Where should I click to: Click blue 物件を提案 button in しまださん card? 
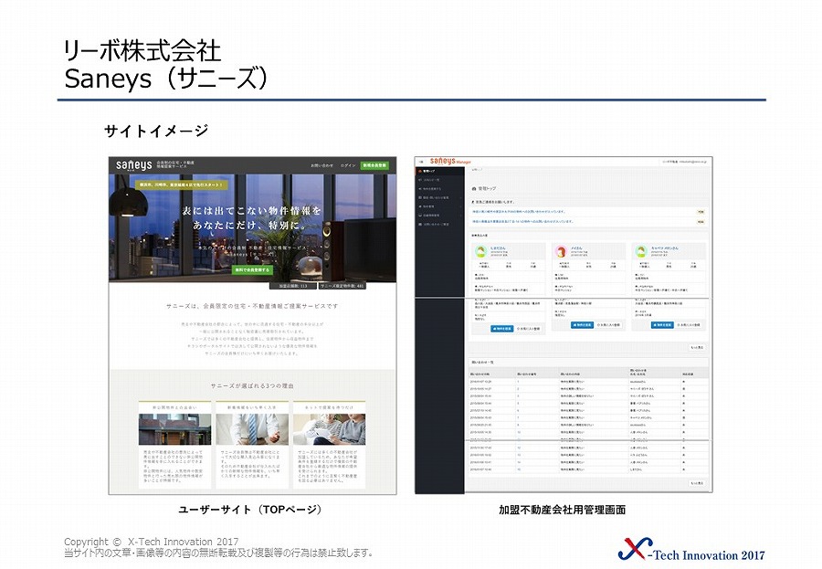pos(501,329)
